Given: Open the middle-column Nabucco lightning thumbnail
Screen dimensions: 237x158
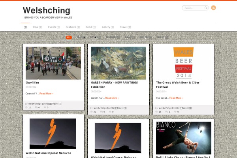Looking at the screenshot, I should point(118,138).
